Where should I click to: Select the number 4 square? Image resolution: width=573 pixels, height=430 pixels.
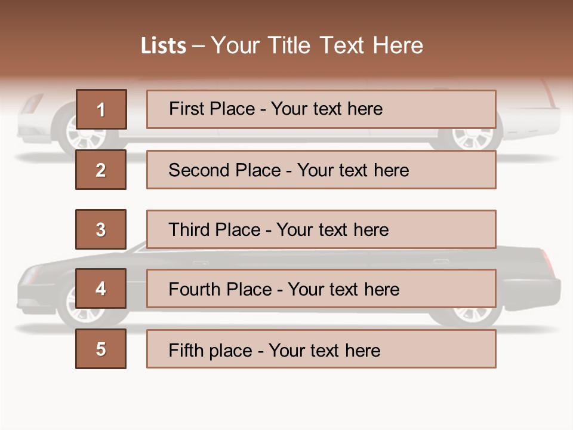[101, 288]
